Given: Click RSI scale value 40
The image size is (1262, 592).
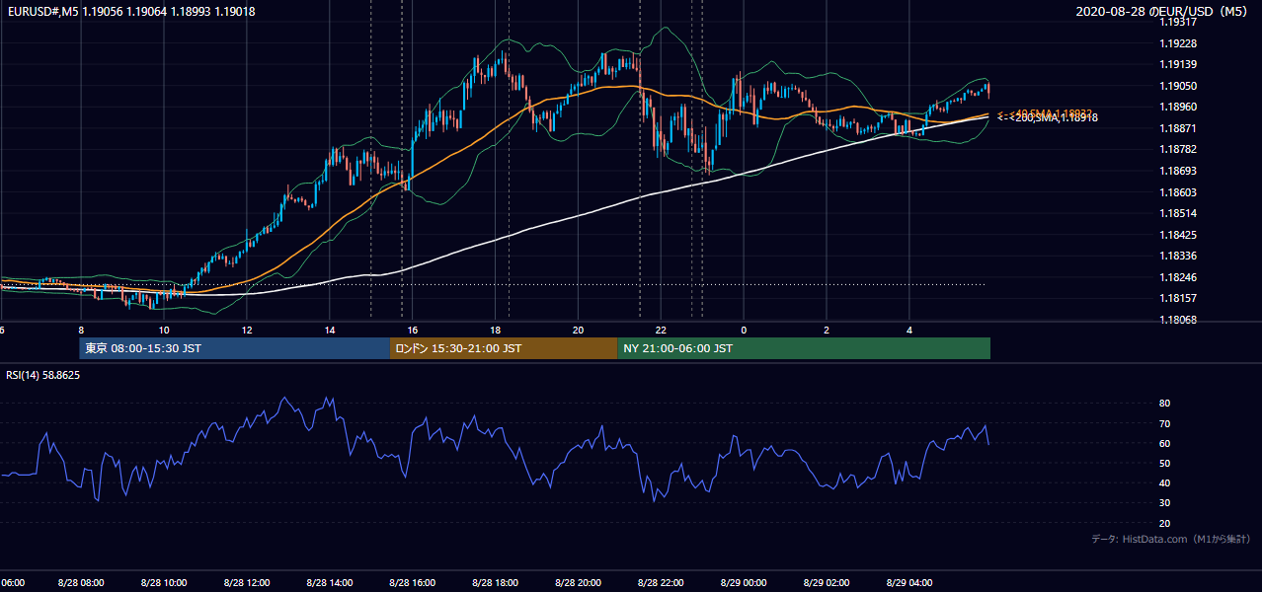Looking at the screenshot, I should tap(1164, 482).
